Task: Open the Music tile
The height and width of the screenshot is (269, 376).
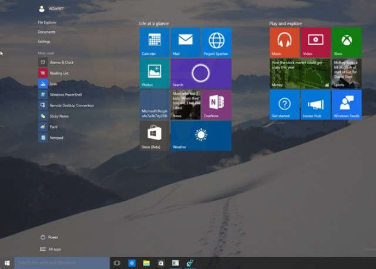Action: [284, 42]
